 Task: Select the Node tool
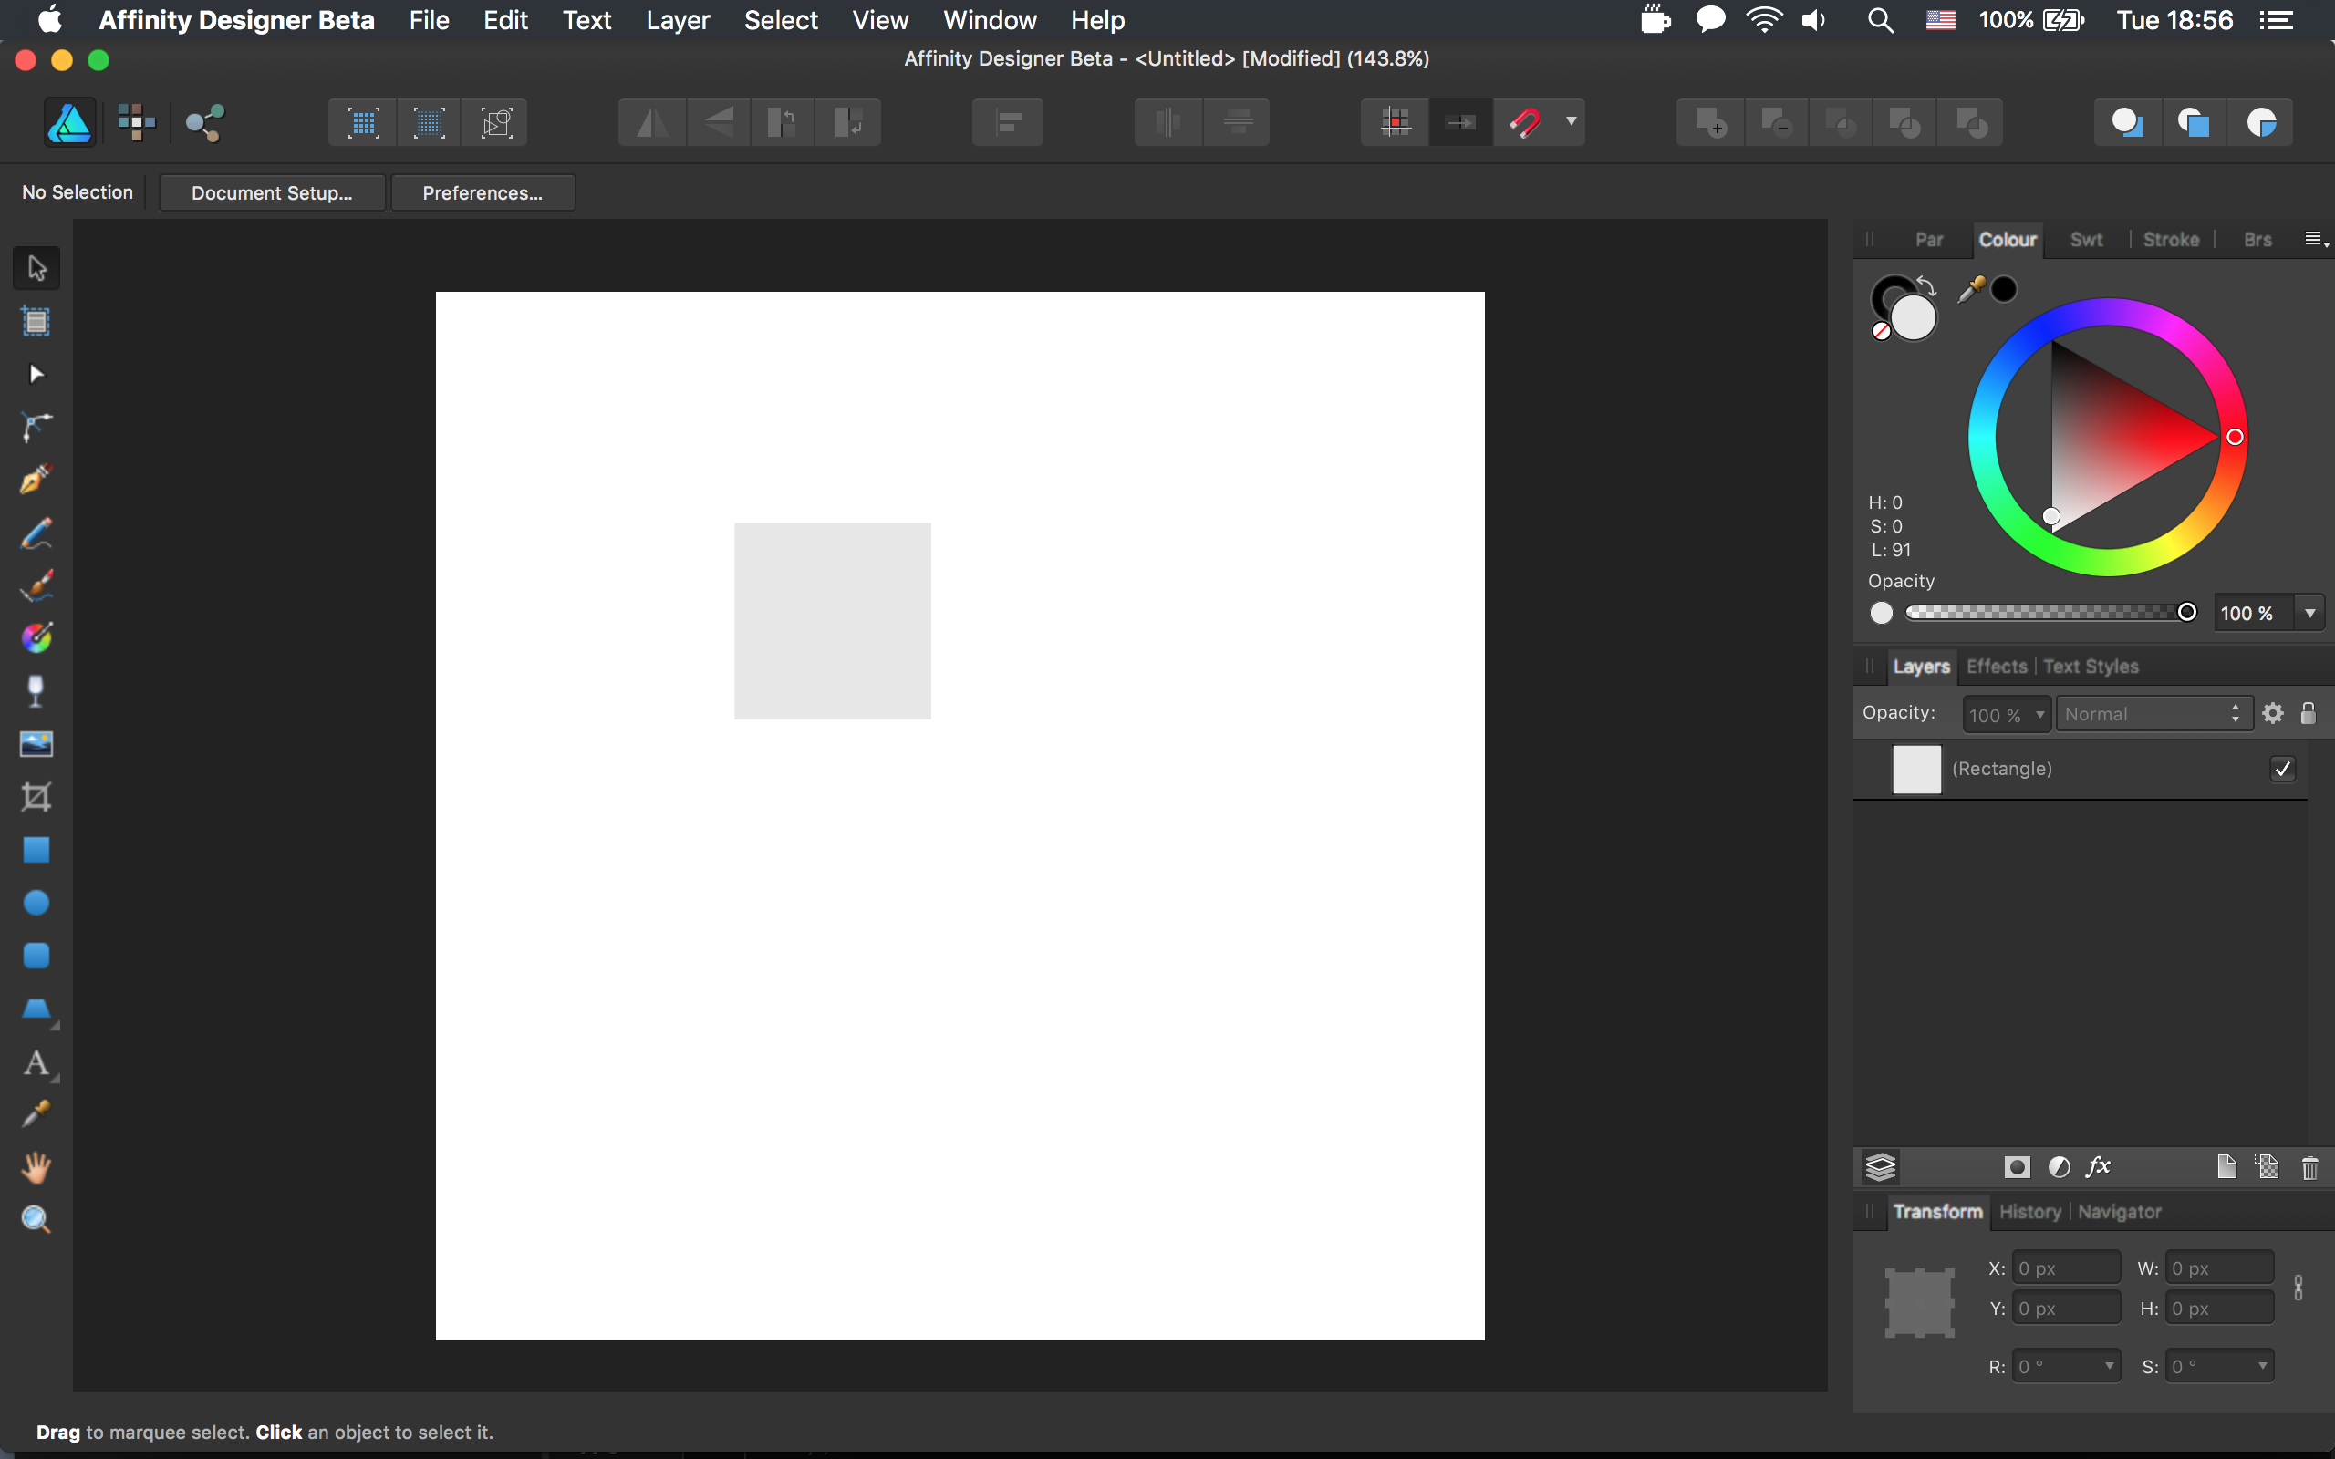tap(36, 375)
